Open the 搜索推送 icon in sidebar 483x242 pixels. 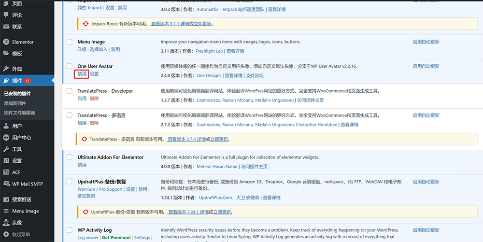pos(6,199)
